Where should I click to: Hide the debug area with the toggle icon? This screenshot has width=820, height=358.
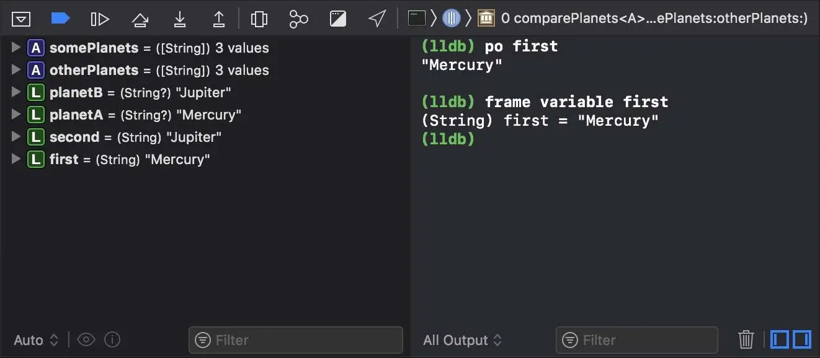pyautogui.click(x=21, y=19)
